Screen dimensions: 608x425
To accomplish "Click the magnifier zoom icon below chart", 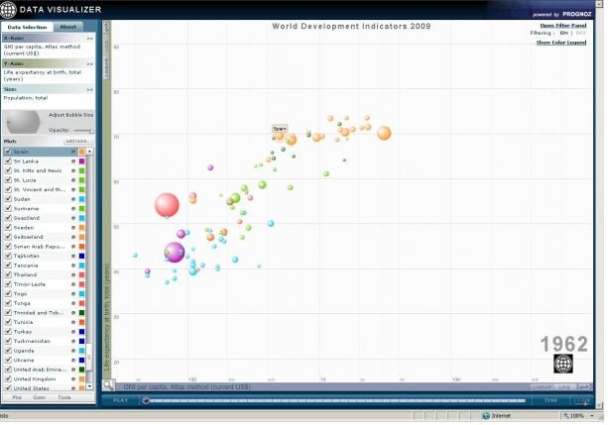I will click(x=108, y=385).
